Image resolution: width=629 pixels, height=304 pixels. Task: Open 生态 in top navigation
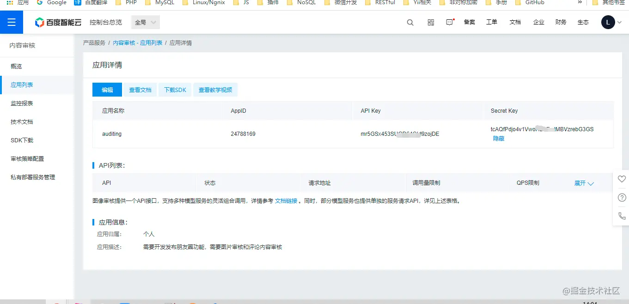click(x=583, y=22)
